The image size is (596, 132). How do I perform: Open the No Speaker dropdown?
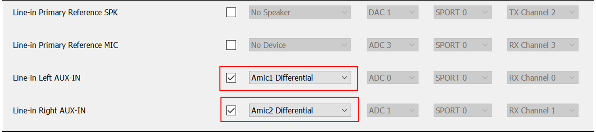300,12
